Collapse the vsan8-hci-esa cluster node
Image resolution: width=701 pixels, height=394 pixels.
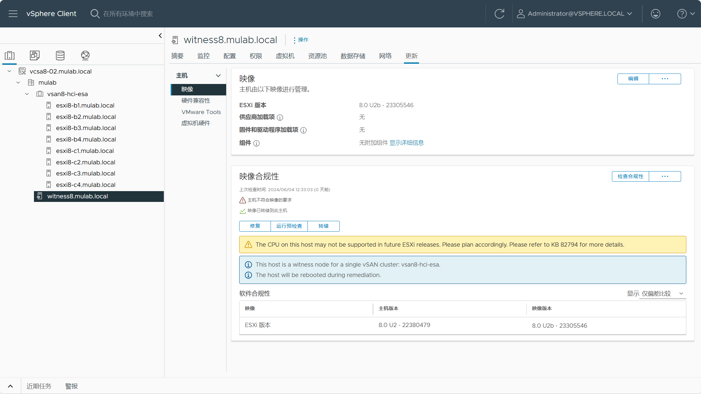click(27, 94)
